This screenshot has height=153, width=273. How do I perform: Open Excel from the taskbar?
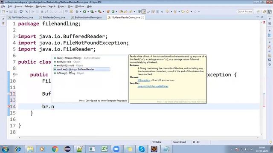pos(104,149)
